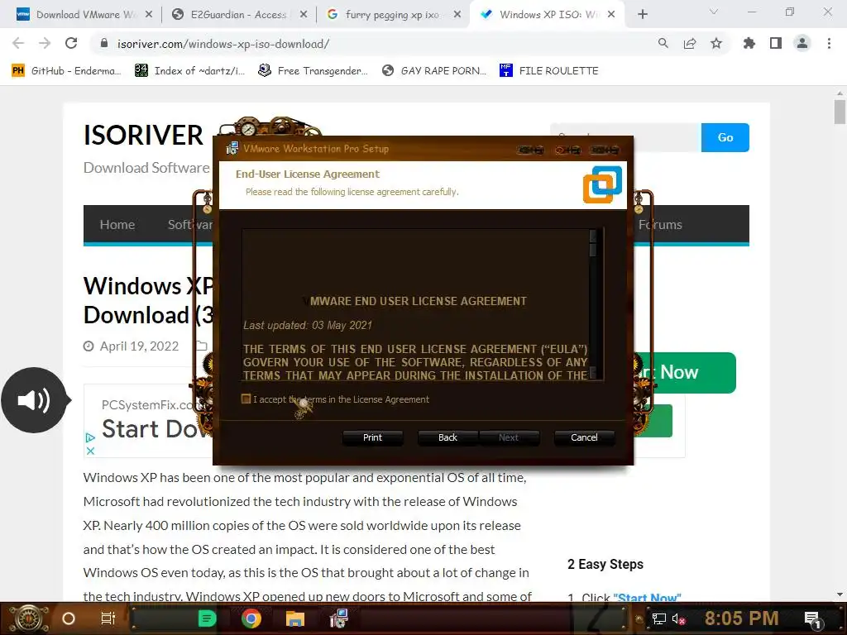Open the Index of ~dartz bookmark
Image resolution: width=847 pixels, height=635 pixels.
[190, 71]
